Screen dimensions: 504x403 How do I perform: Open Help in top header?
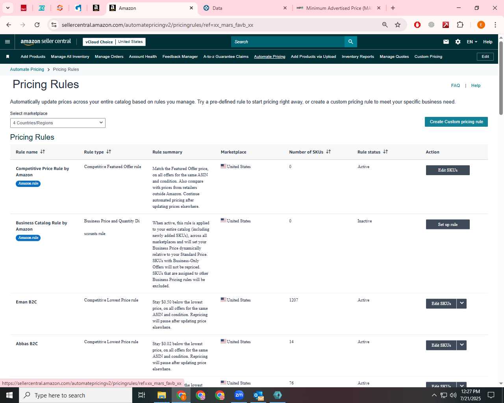pos(488,42)
